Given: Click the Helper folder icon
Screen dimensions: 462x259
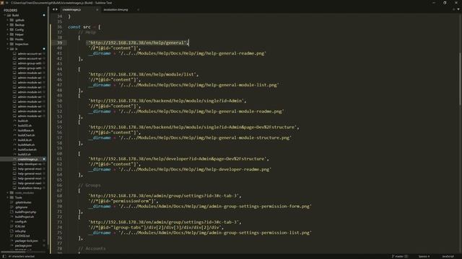Looking at the screenshot, I should [12, 35].
